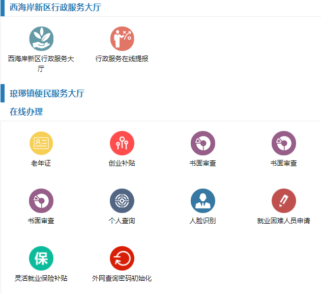Click the red pencil 就业困难人员申请 icon
321x294 pixels.
coord(284,201)
